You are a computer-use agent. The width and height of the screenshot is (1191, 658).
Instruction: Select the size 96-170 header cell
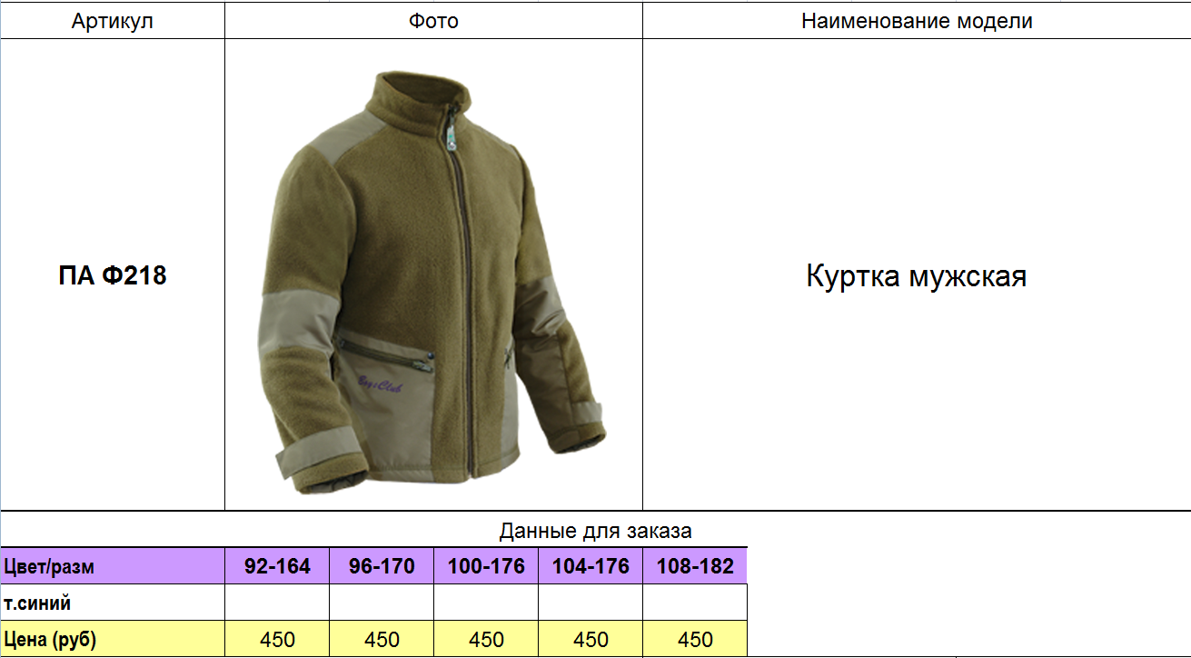click(382, 566)
